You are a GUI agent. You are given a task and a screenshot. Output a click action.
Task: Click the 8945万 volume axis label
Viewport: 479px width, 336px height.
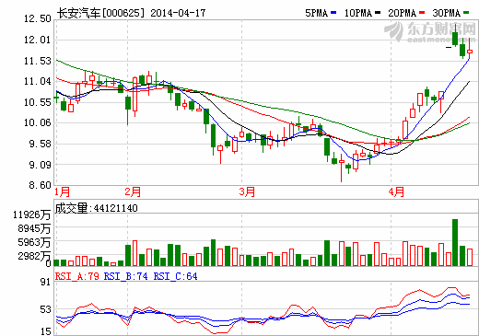click(x=34, y=228)
